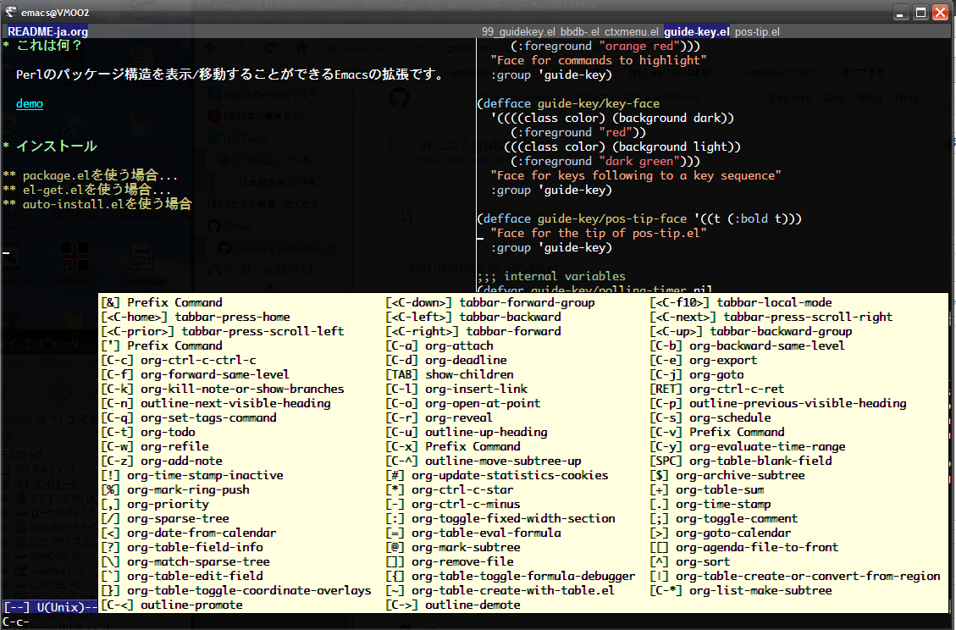This screenshot has width=956, height=630.
Task: Follow the demo link
Action: tap(30, 103)
